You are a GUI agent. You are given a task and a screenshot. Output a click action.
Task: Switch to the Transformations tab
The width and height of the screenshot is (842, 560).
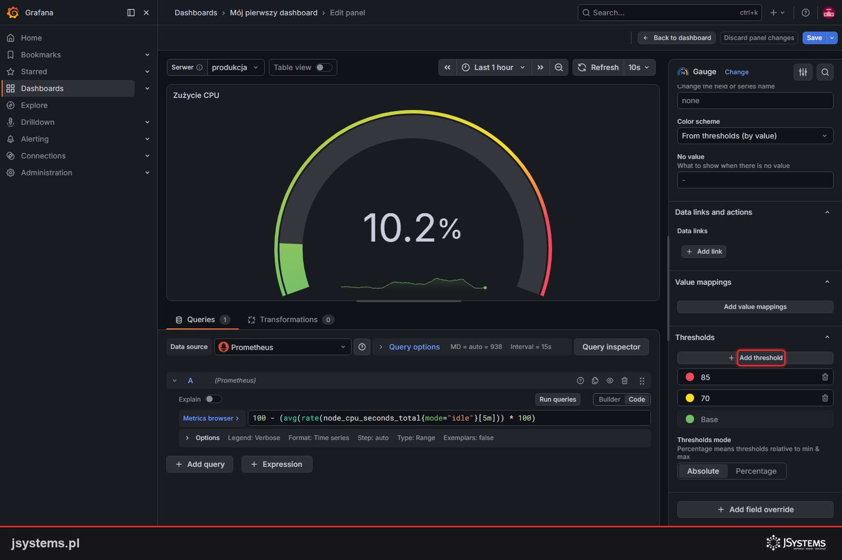pyautogui.click(x=291, y=319)
